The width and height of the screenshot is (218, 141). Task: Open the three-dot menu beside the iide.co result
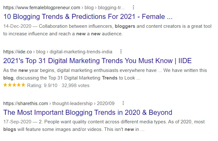(x=121, y=52)
